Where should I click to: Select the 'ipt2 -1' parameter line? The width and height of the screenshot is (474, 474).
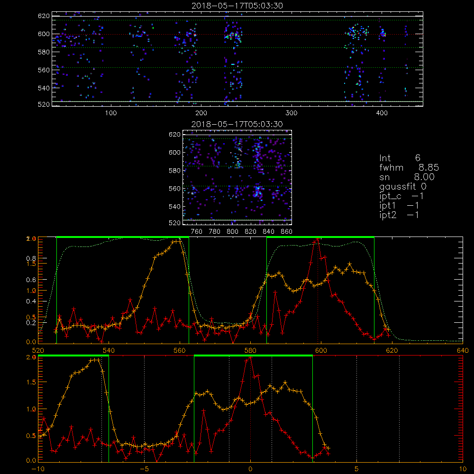[x=399, y=215]
